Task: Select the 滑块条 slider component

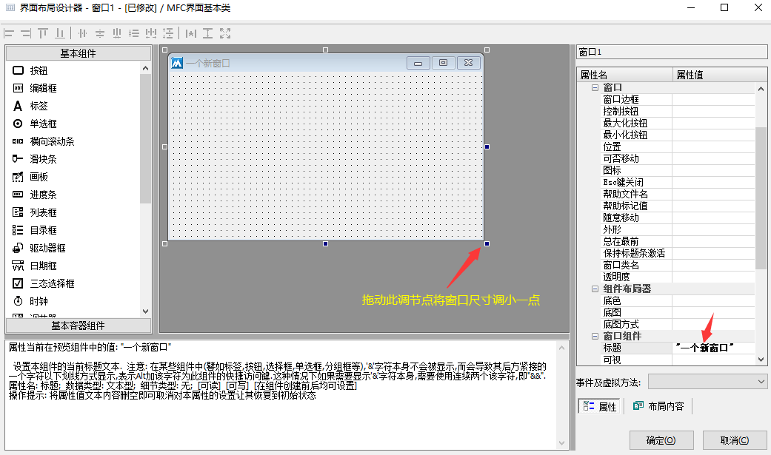Action: [x=43, y=159]
